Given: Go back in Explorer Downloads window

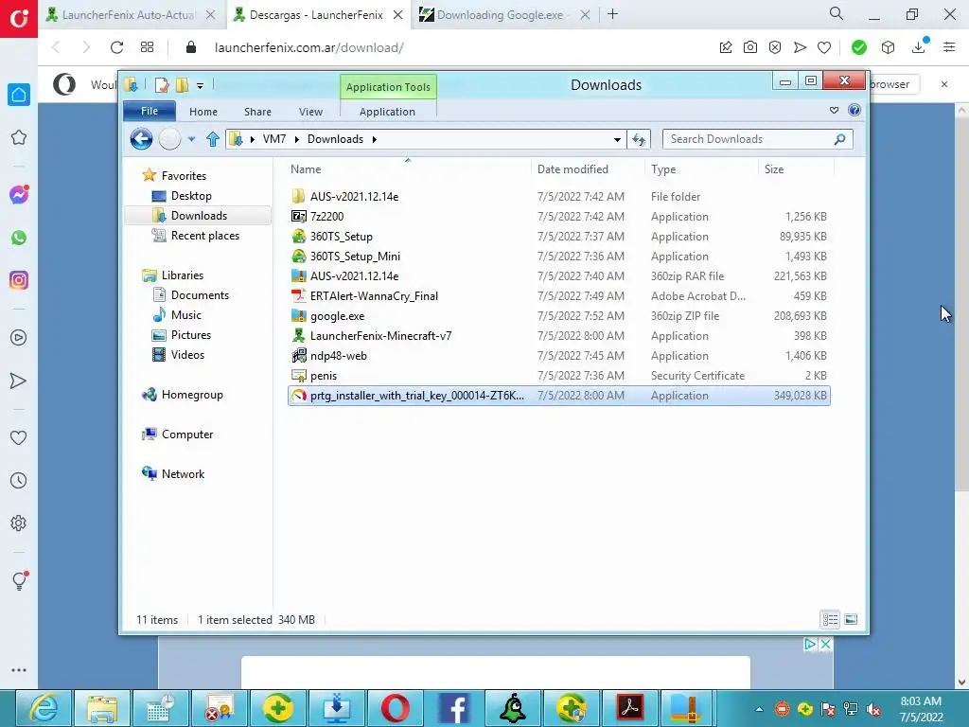Looking at the screenshot, I should pyautogui.click(x=142, y=139).
